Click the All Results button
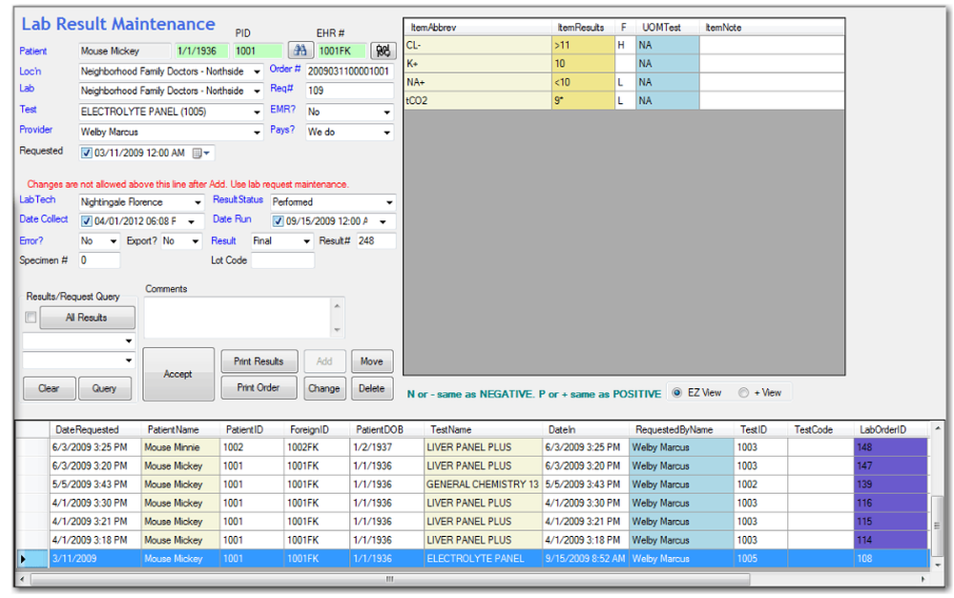Viewport: 954px width, 598px height. coord(88,318)
